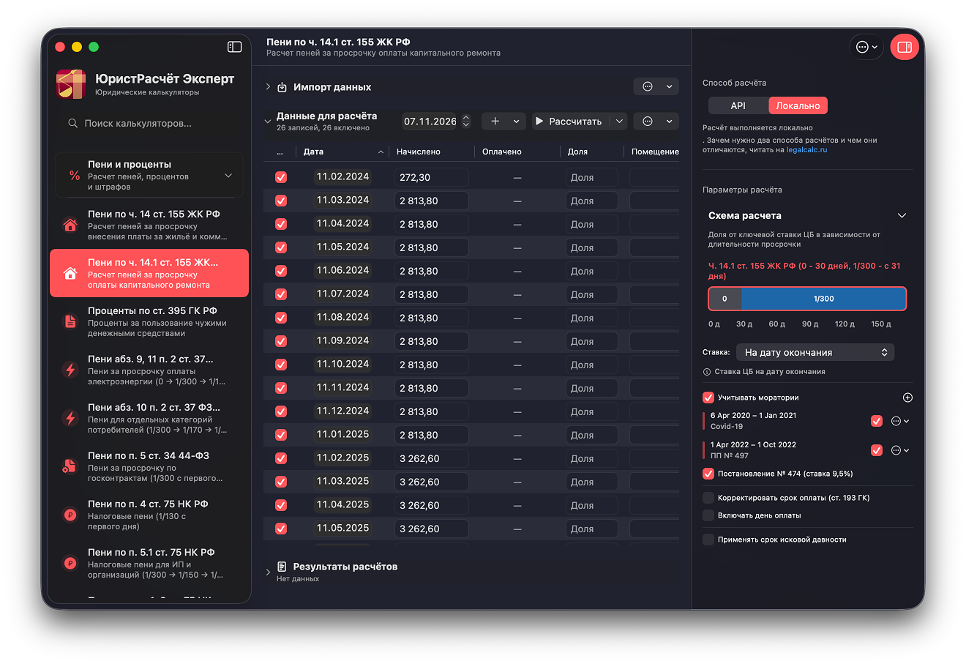
Task: Enable Включать день оплаты checkbox
Action: 708,515
